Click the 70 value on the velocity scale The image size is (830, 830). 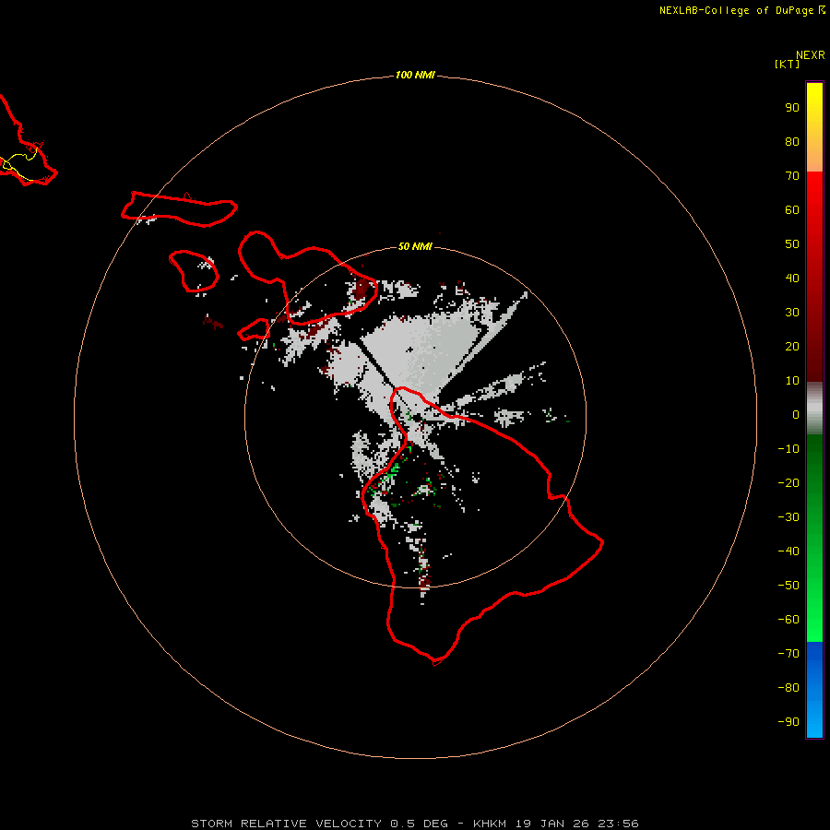click(x=792, y=176)
